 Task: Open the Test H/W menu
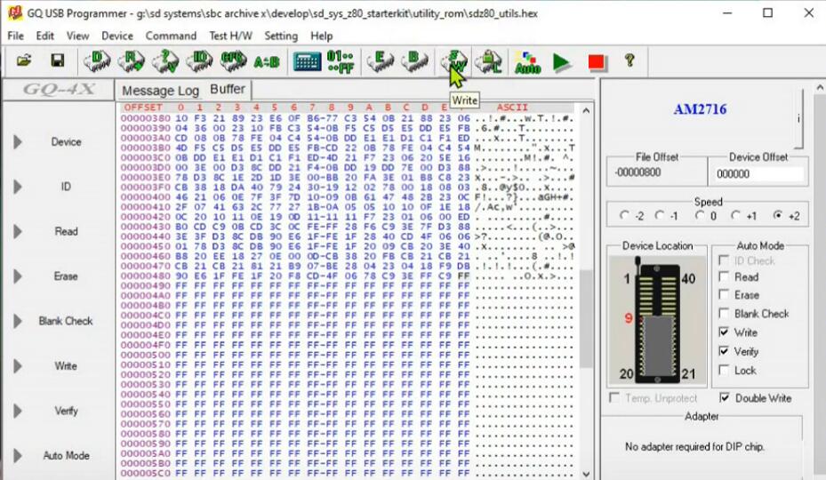230,36
